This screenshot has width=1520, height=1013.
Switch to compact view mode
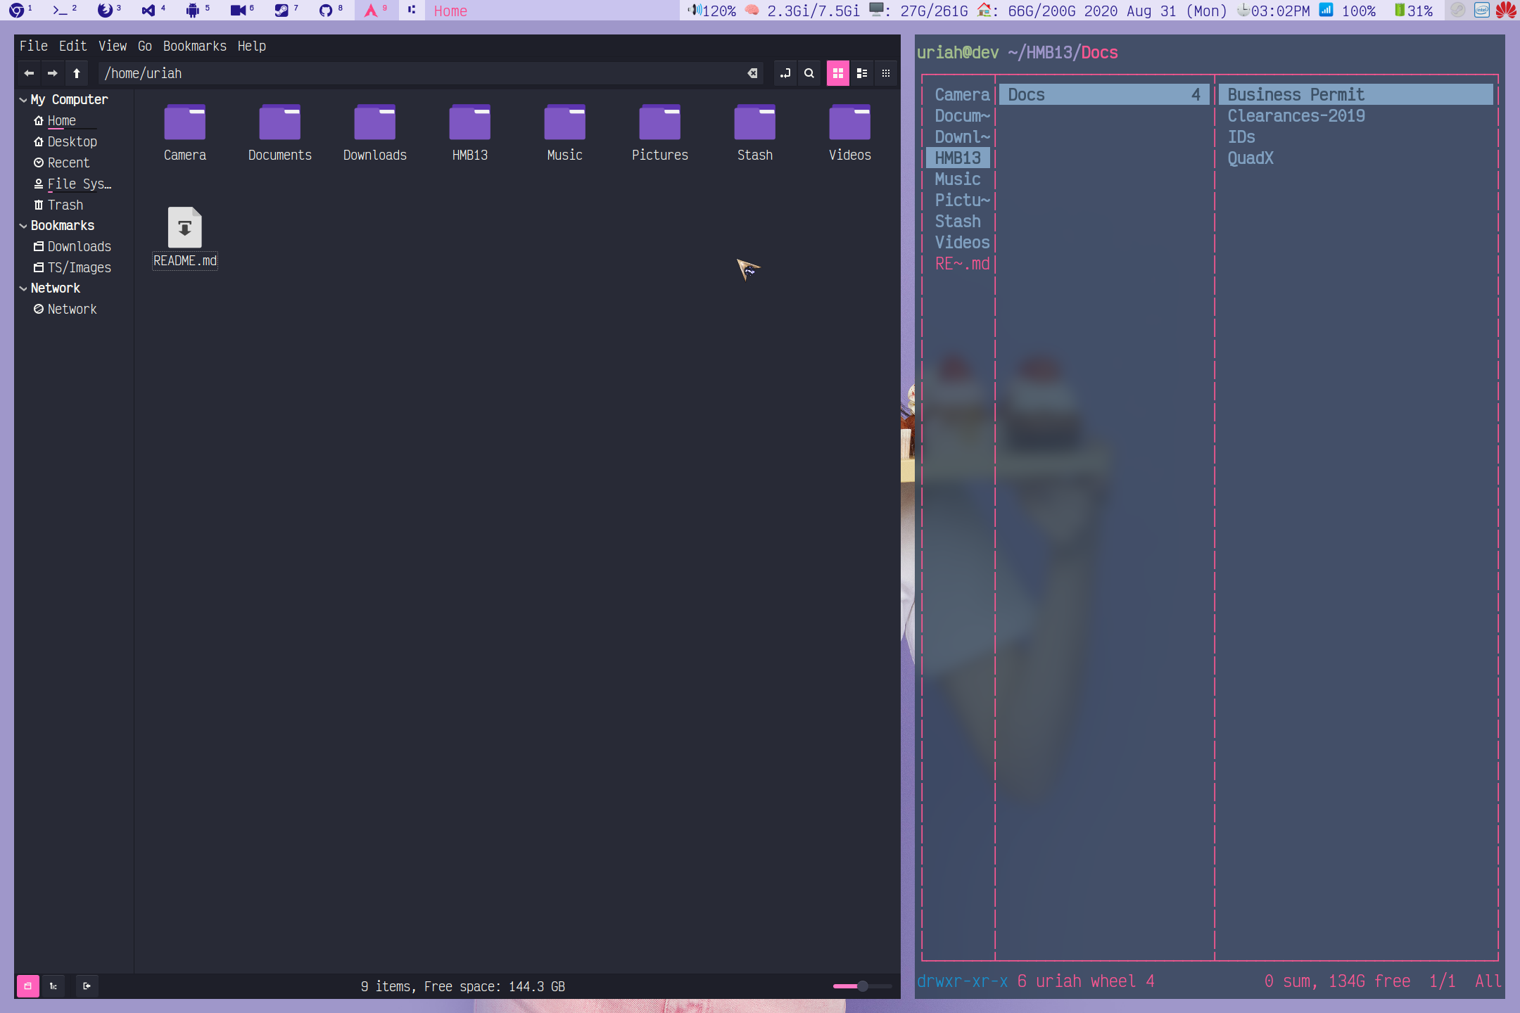click(886, 73)
